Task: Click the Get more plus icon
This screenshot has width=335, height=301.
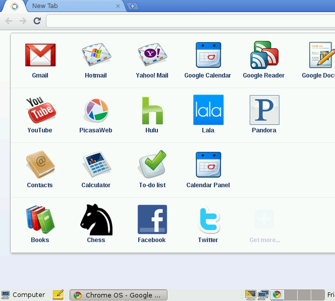Action: click(x=264, y=219)
